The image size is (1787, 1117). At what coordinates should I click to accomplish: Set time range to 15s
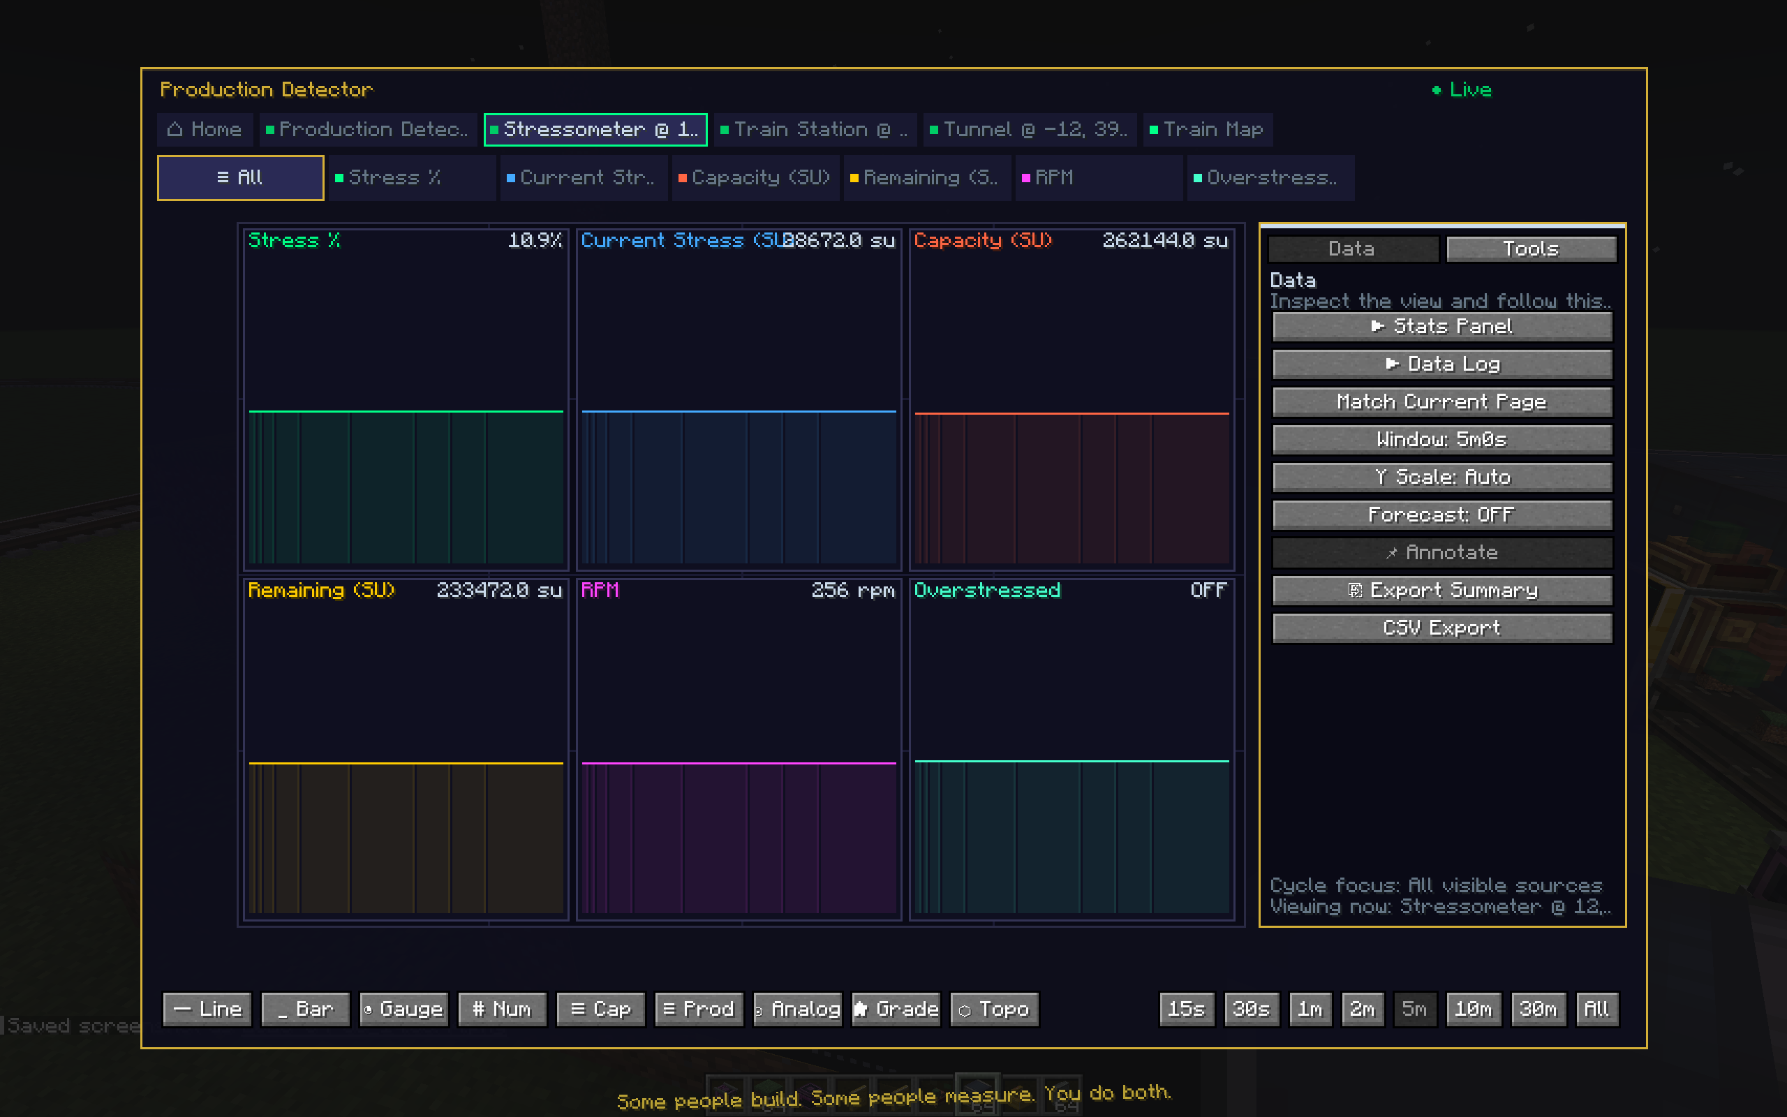pyautogui.click(x=1187, y=1009)
